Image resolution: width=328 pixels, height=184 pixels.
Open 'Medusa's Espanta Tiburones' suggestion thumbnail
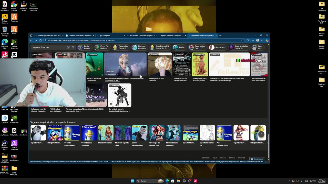coord(123,133)
